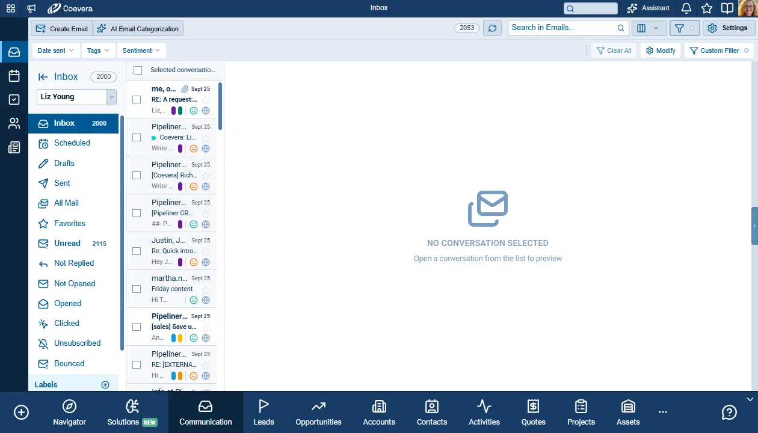Click the purple tag on 'Re: Quick intro' email
The width and height of the screenshot is (758, 433).
(x=180, y=262)
